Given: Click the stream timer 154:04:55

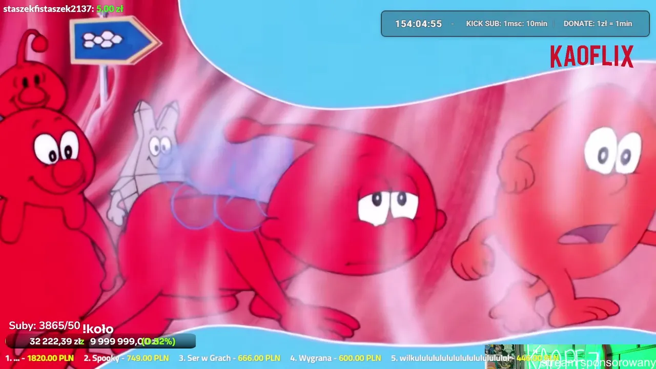Looking at the screenshot, I should coord(418,24).
